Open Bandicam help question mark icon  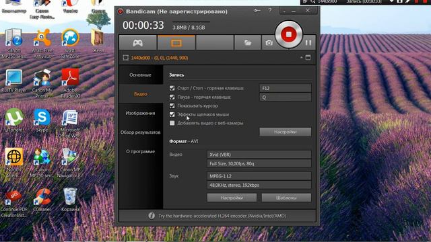(x=270, y=11)
